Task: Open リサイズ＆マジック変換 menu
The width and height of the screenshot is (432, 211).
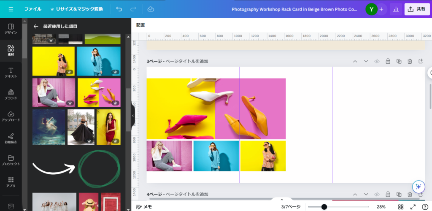Action: [77, 9]
